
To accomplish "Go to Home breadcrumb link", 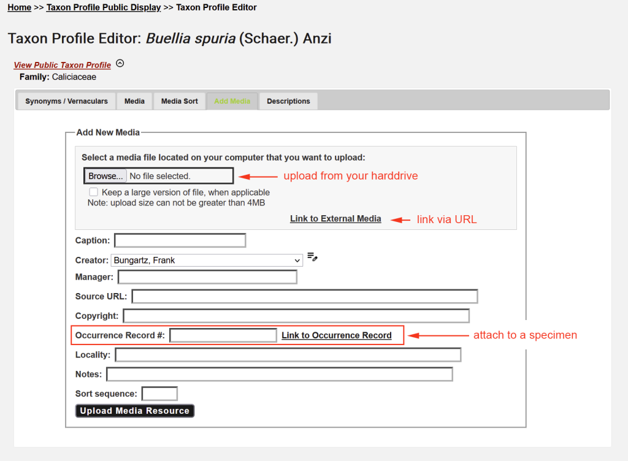I will click(x=20, y=7).
